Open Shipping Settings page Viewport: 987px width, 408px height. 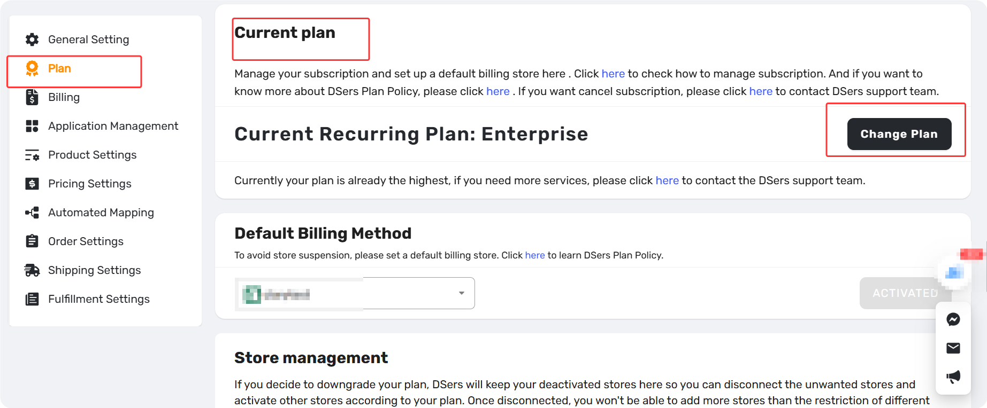[x=95, y=270]
